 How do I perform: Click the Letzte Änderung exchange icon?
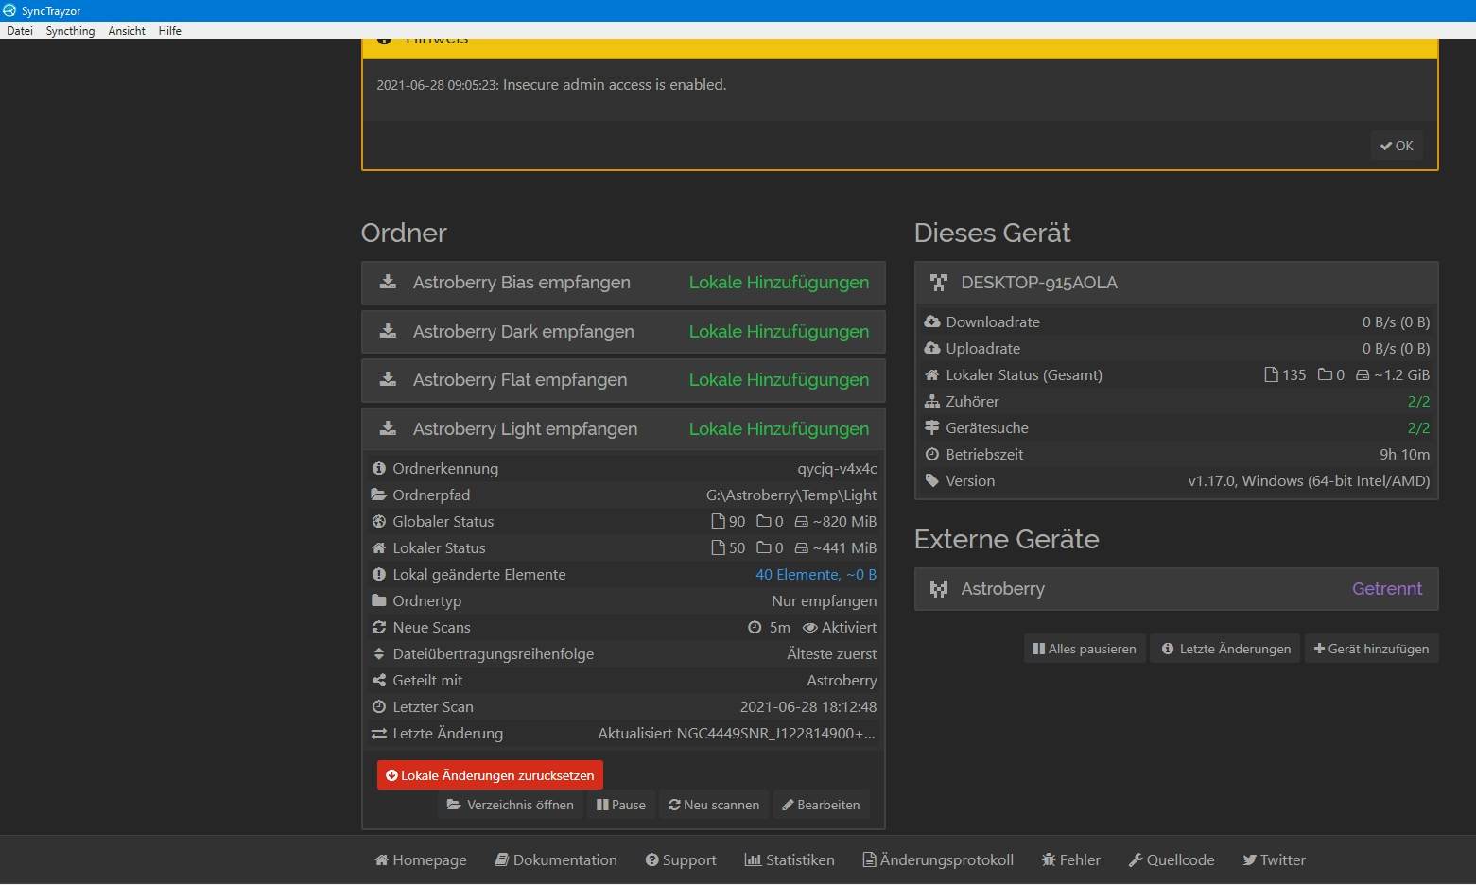pyautogui.click(x=379, y=733)
